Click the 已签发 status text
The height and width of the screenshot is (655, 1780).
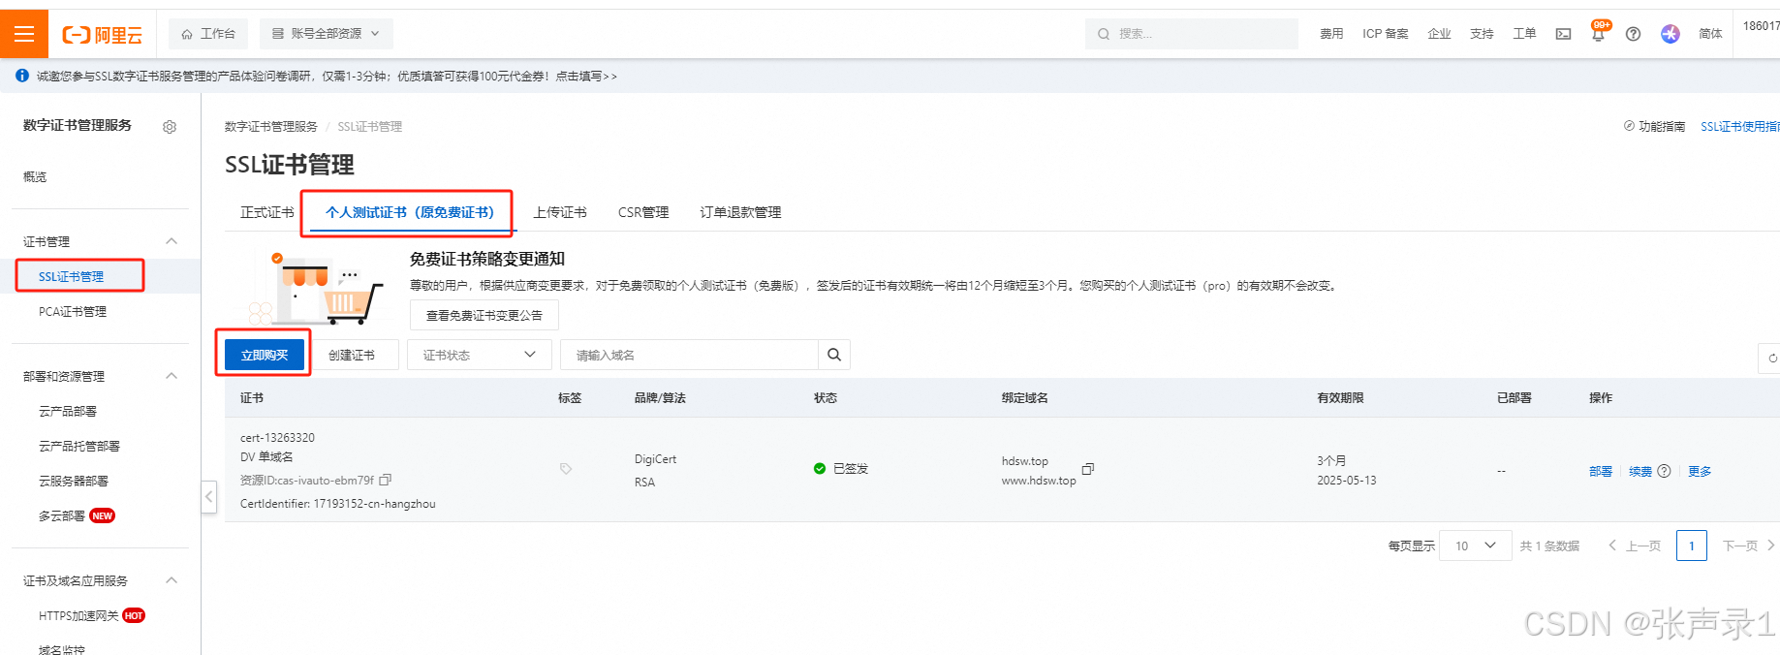point(851,468)
